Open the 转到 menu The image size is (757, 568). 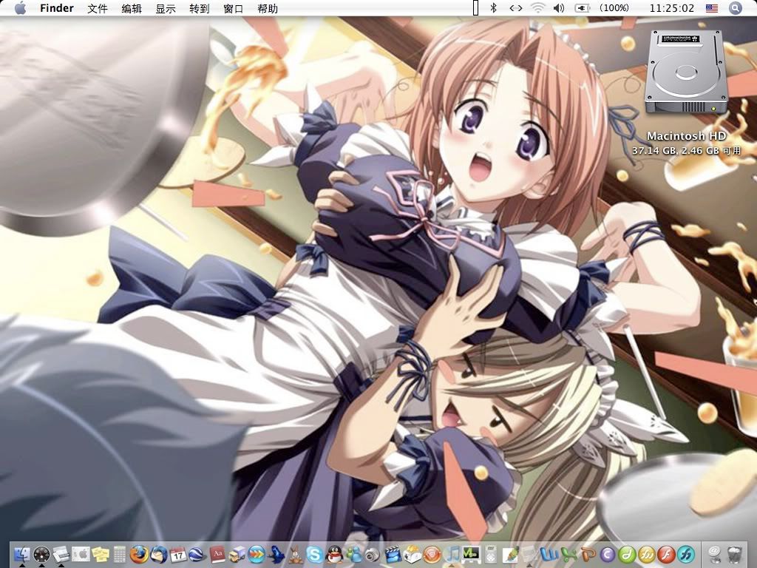(x=200, y=8)
